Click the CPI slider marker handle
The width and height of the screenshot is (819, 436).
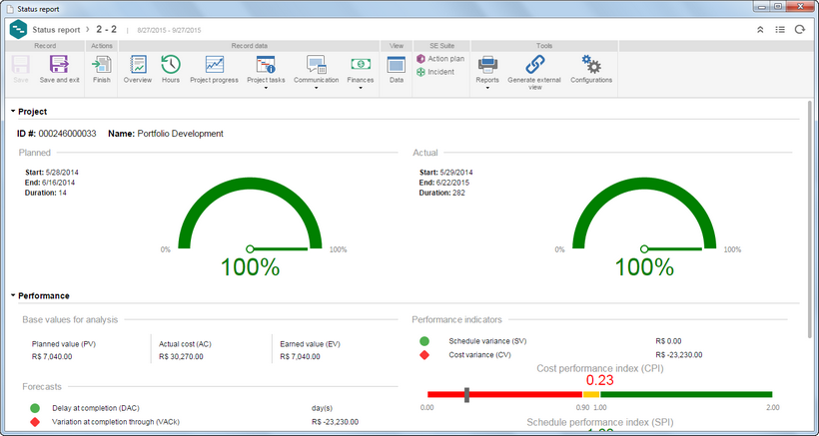[467, 395]
